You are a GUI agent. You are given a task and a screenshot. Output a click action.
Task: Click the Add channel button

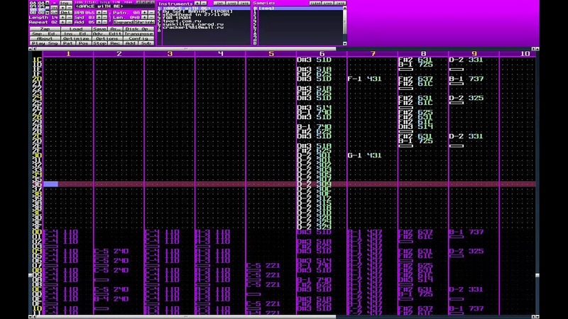click(131, 43)
